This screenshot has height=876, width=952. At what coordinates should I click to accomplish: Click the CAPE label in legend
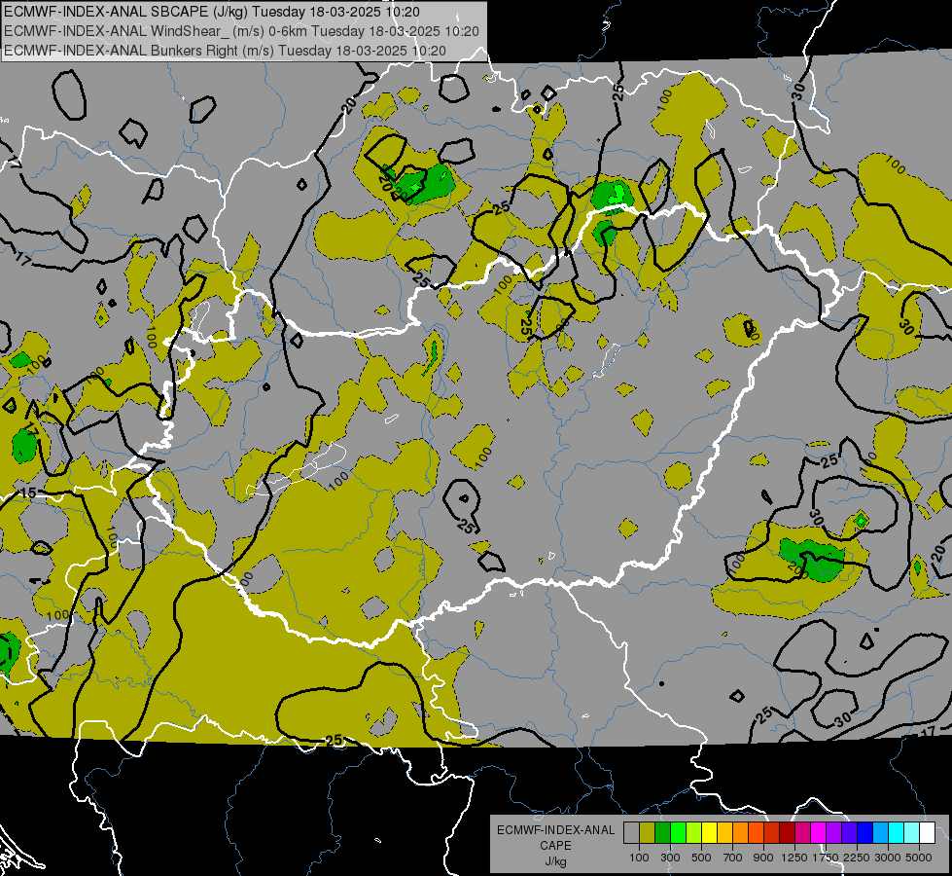coord(555,846)
